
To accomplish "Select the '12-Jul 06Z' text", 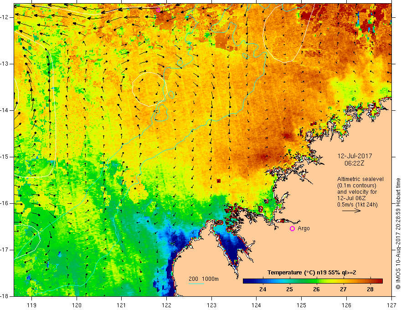I will [x=351, y=198].
